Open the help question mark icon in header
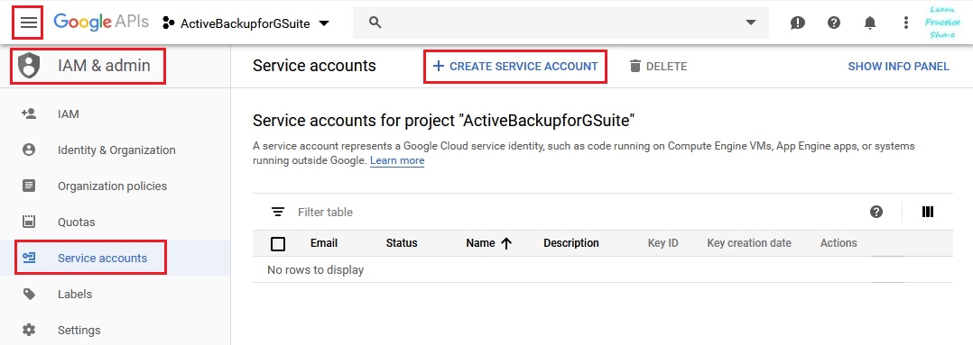The height and width of the screenshot is (345, 973). coord(834,23)
